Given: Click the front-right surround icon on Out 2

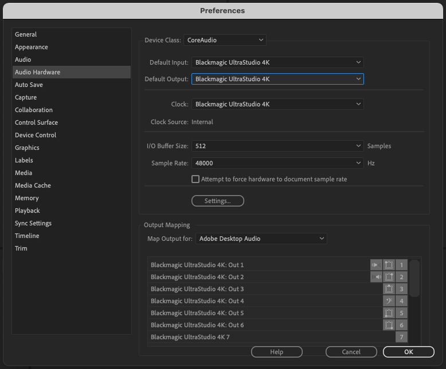Looking at the screenshot, I should (389, 277).
